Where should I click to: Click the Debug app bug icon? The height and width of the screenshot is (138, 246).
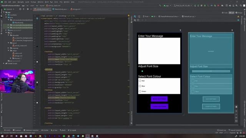205,5
